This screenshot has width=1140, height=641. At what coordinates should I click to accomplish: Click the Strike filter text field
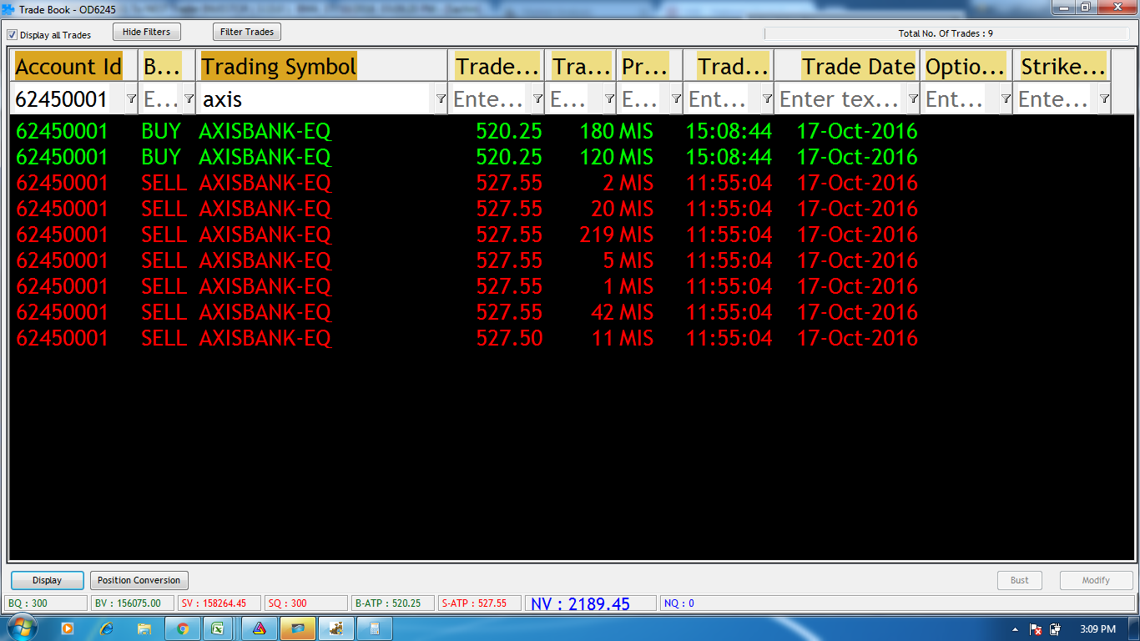1055,99
